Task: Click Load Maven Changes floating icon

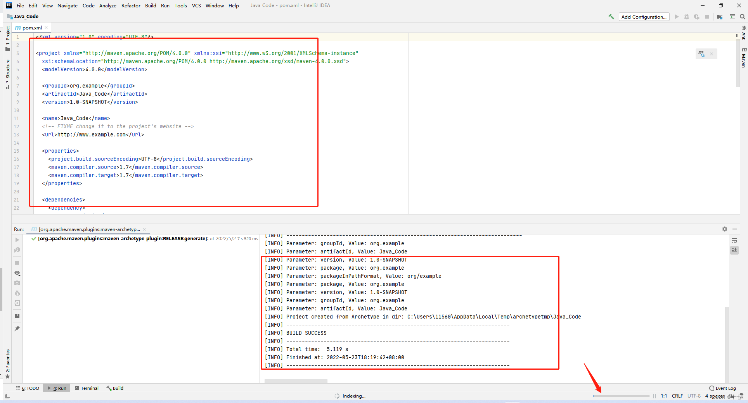Action: pyautogui.click(x=701, y=54)
